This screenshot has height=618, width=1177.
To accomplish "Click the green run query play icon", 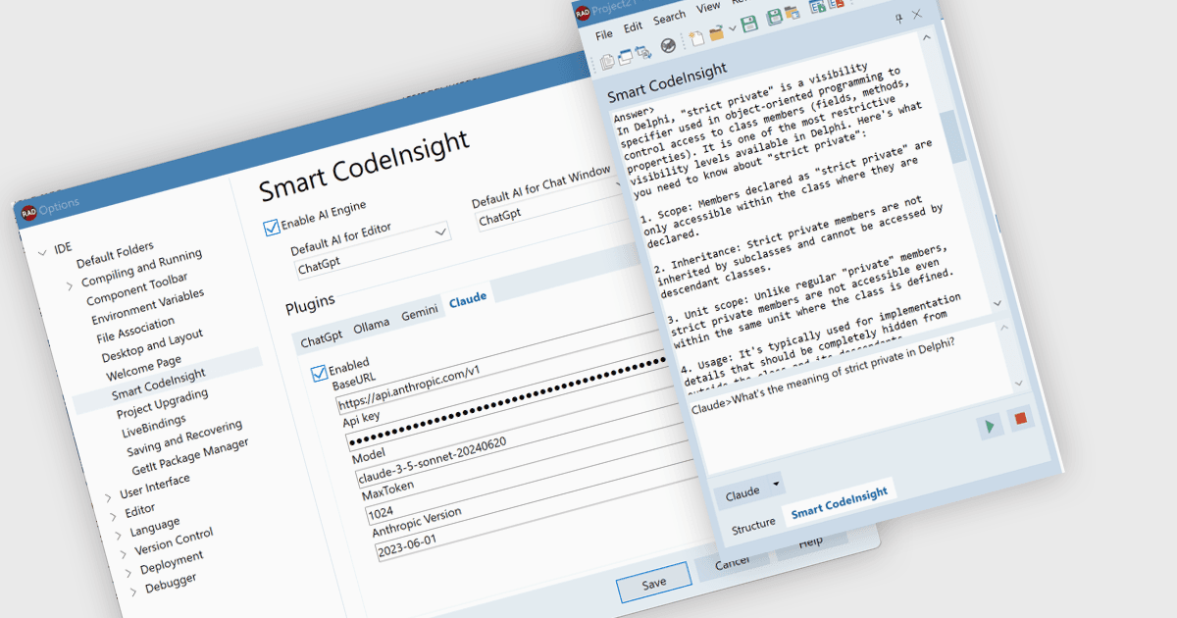I will point(991,426).
